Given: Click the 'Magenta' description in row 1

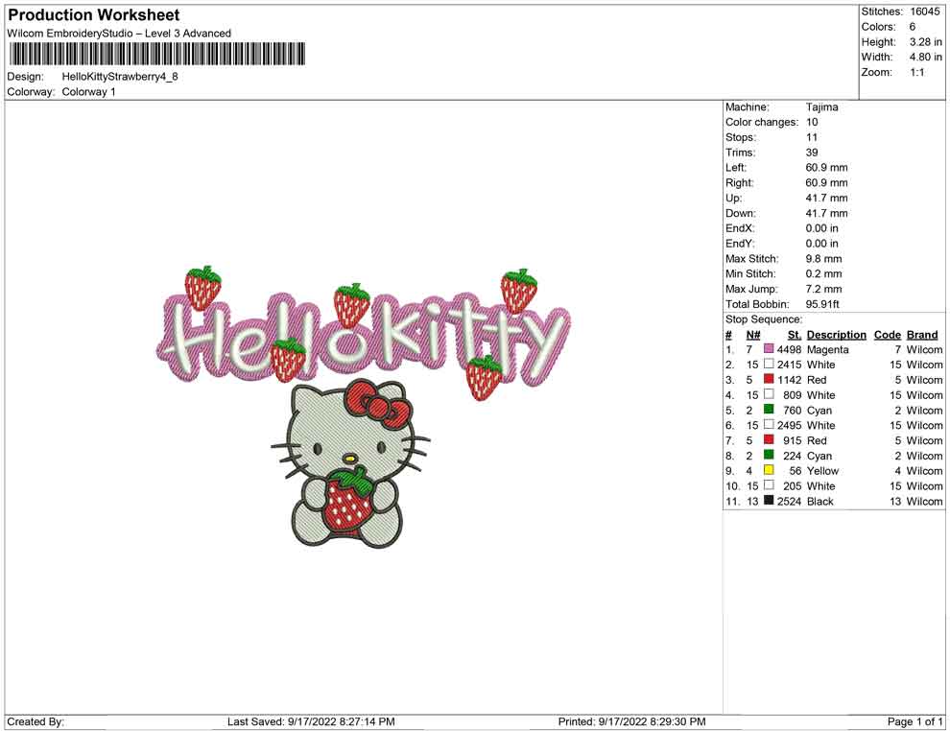Looking at the screenshot, I should click(x=827, y=349).
